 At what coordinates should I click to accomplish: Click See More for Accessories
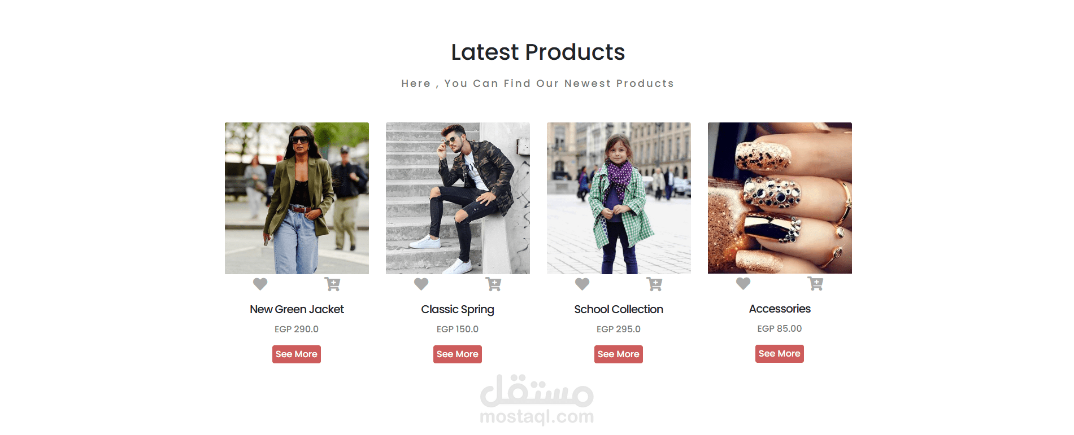click(780, 354)
